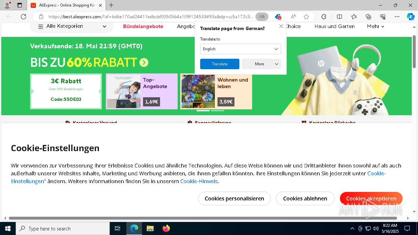418x235 pixels.
Task: Add this page to favorites
Action: click(x=306, y=17)
